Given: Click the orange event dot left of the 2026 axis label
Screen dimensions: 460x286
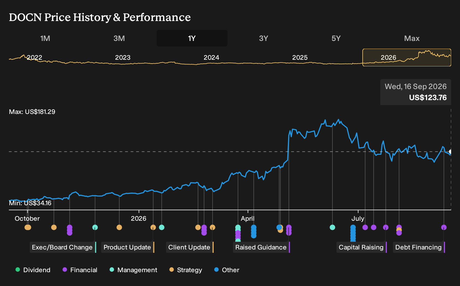Looking at the screenshot, I should 119,227.
